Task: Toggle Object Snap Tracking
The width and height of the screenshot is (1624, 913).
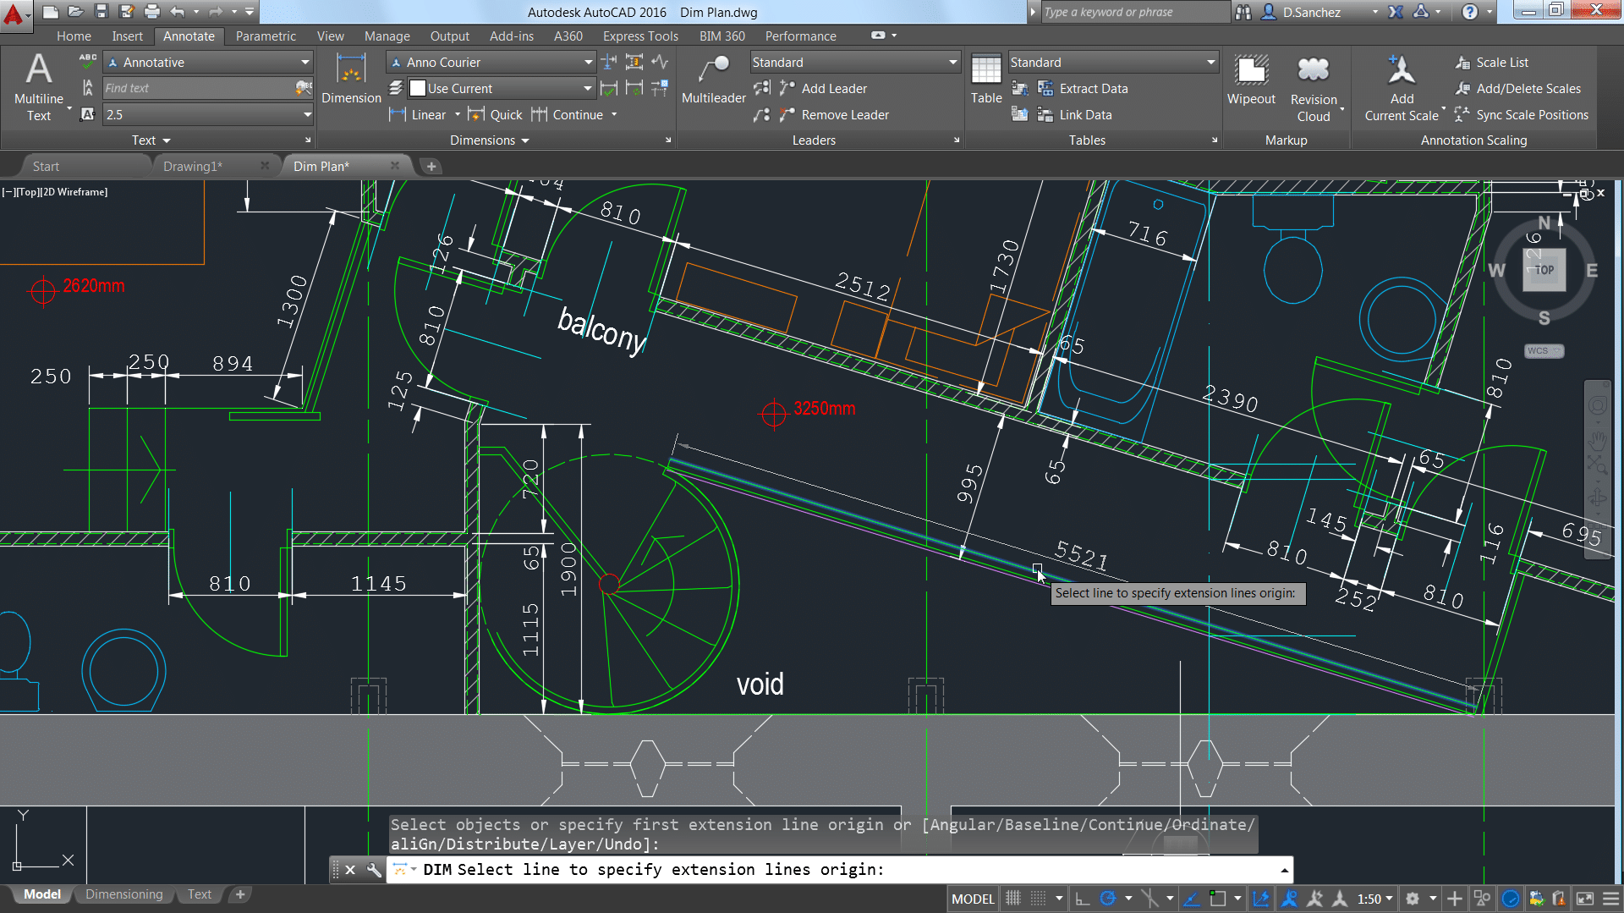Action: (1192, 899)
